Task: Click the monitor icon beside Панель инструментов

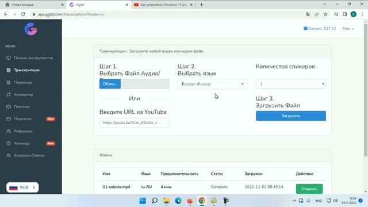Action: point(9,57)
